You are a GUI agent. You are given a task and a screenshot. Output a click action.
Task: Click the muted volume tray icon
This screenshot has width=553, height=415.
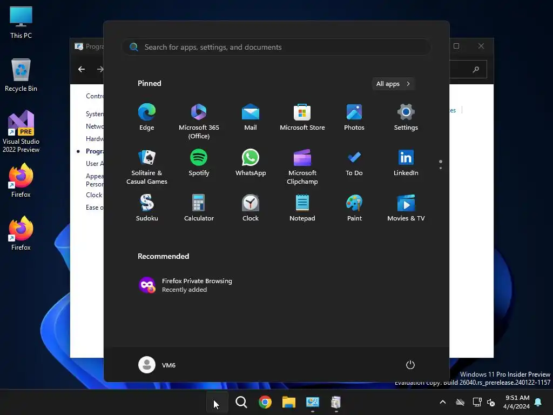pyautogui.click(x=490, y=402)
